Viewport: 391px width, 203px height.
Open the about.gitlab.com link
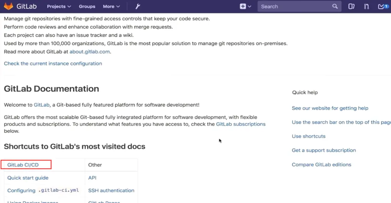90,52
